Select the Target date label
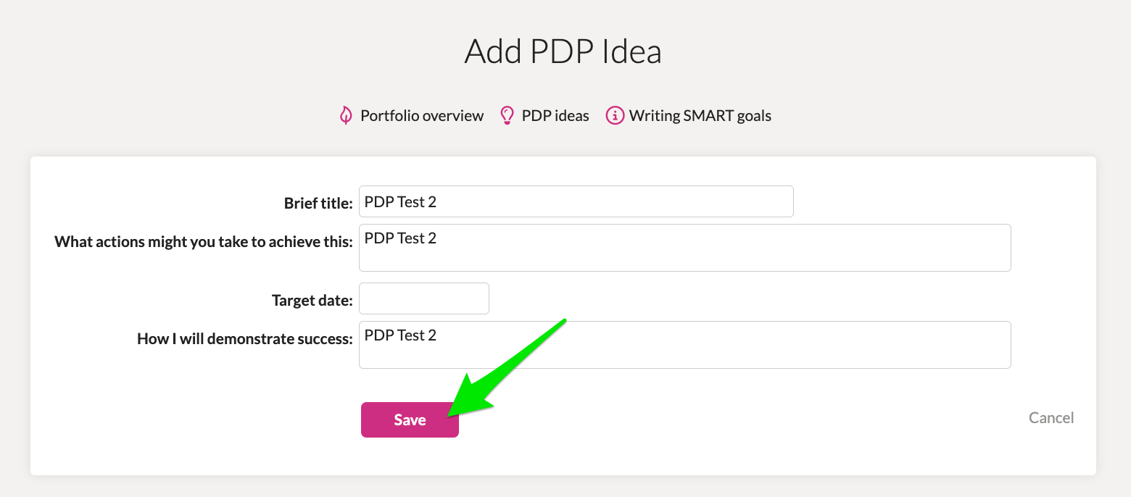This screenshot has height=497, width=1131. tap(312, 300)
